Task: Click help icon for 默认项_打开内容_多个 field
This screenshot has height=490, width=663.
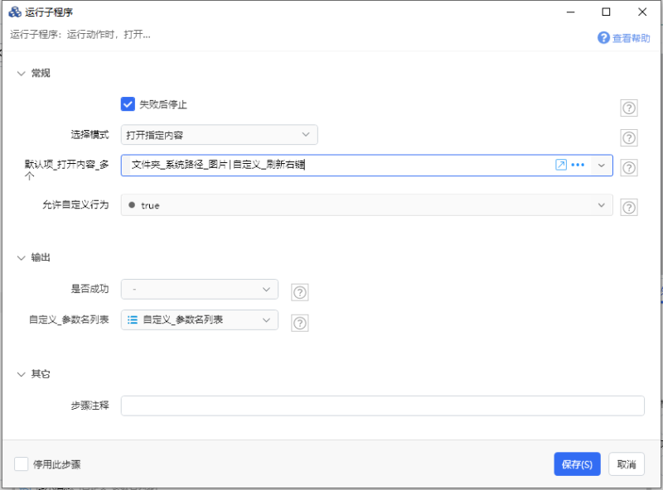Action: pos(629,168)
